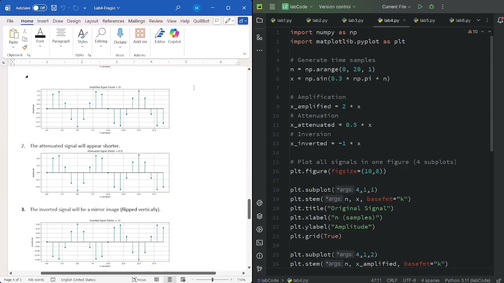Open the Python Console tool window

[x=259, y=203]
